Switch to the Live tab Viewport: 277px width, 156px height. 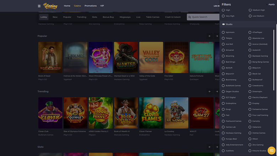[138, 17]
